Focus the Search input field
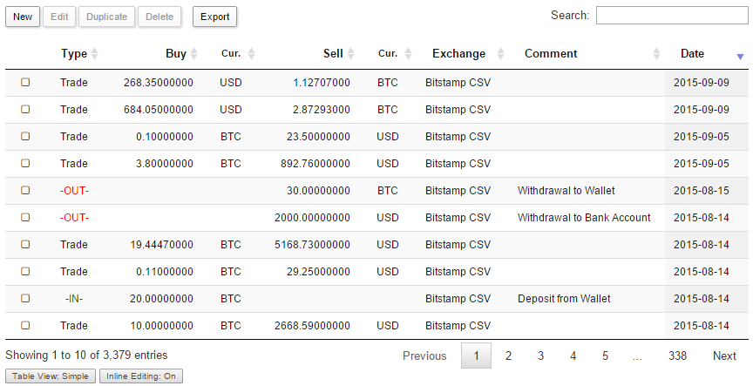753x386 pixels. (x=669, y=16)
